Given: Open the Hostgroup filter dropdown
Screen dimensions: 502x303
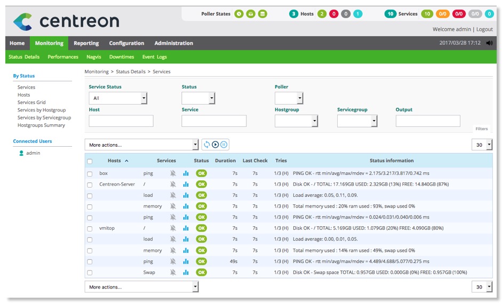Looking at the screenshot, I should pos(296,121).
